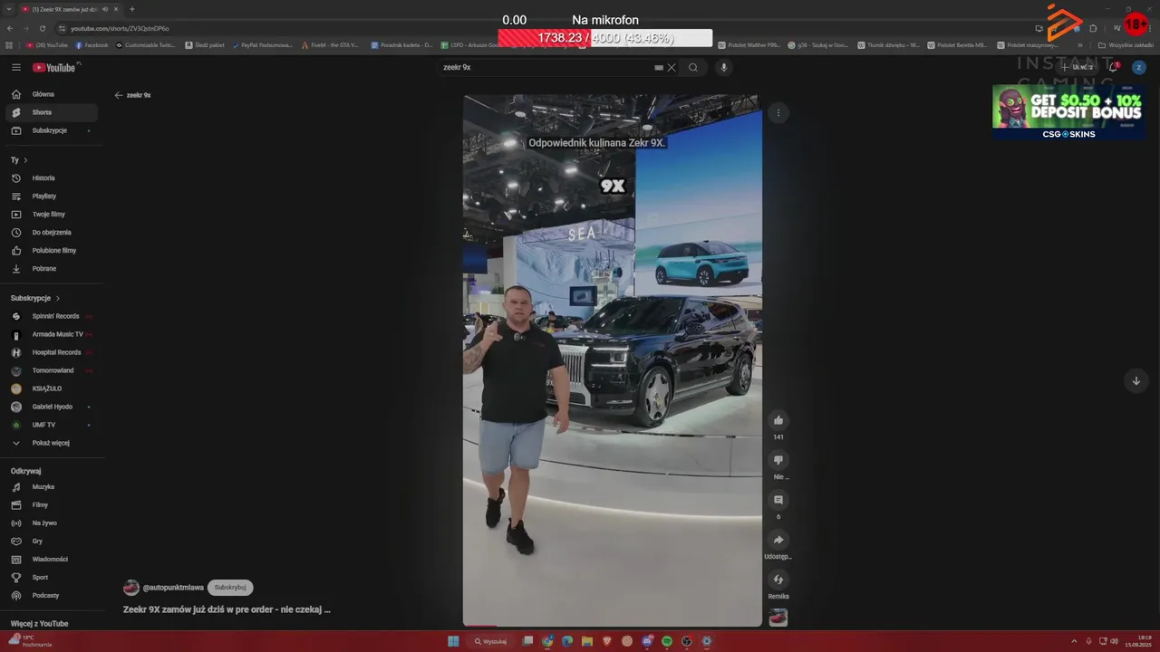Viewport: 1160px width, 652px height.
Task: Open Na żywo live section
Action: coord(52,523)
